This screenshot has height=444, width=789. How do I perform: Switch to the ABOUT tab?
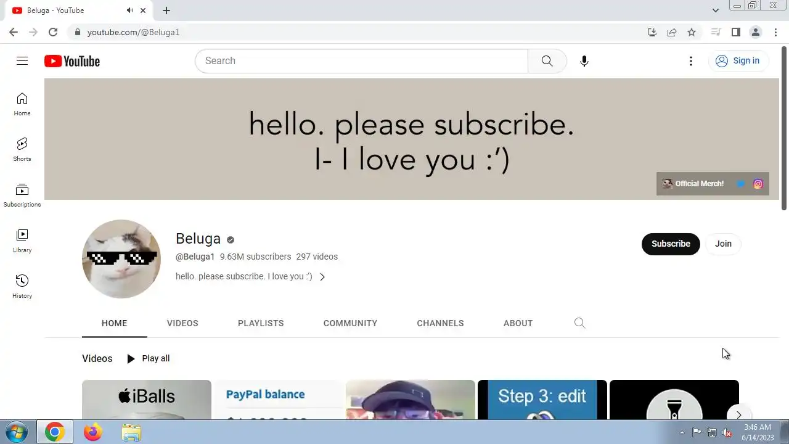518,323
